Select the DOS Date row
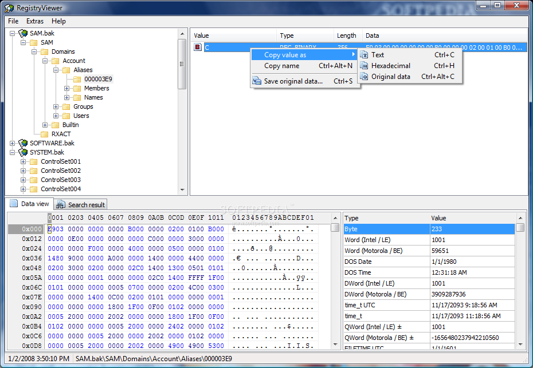533x368 pixels. 429,262
